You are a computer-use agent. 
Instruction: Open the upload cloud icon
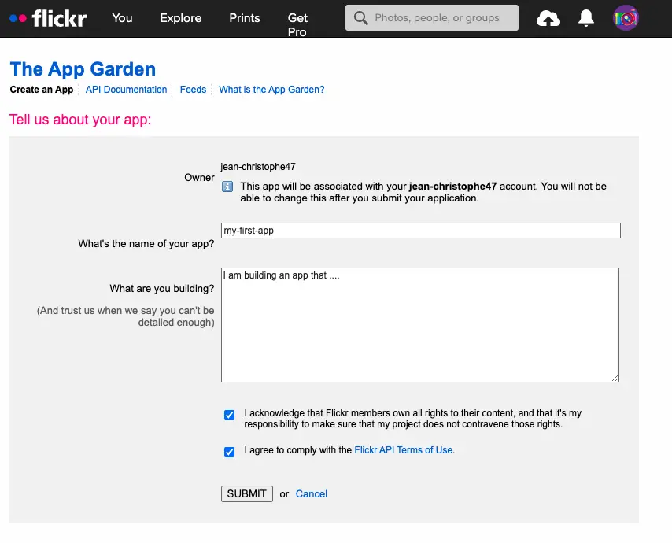(548, 18)
